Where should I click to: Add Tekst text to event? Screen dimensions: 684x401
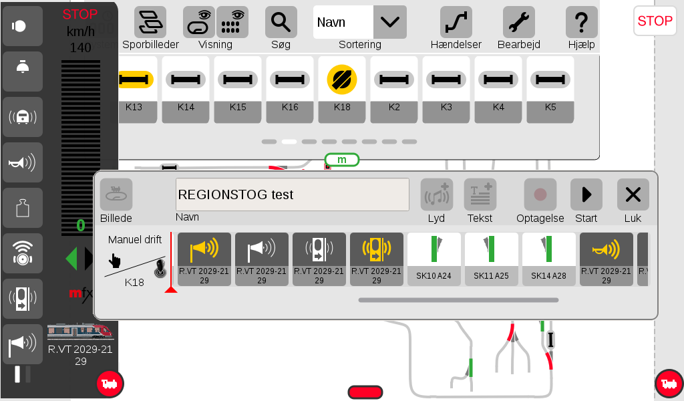[x=480, y=194]
